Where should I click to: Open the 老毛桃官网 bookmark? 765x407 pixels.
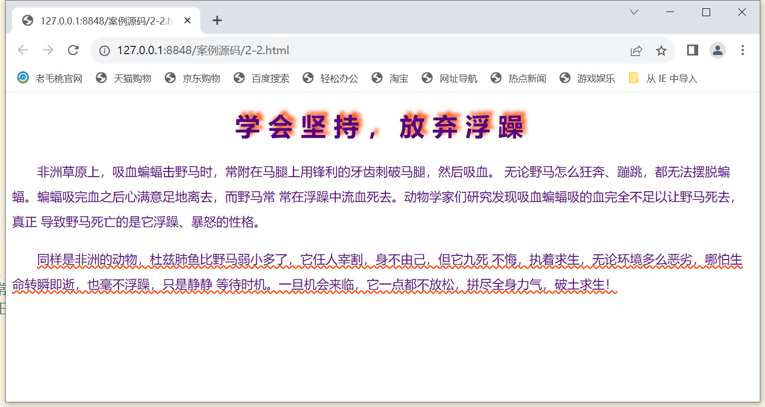(50, 79)
